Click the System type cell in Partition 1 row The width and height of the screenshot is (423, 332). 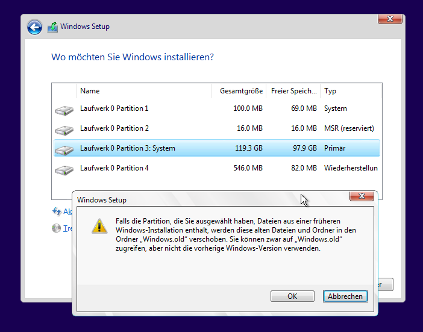[x=336, y=108]
